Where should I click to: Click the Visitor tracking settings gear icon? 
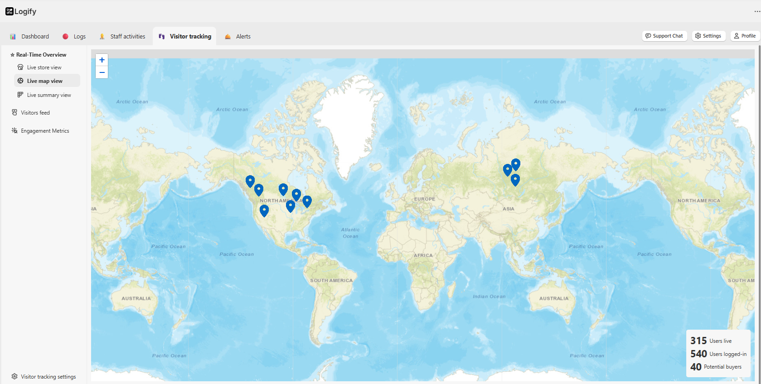[15, 376]
